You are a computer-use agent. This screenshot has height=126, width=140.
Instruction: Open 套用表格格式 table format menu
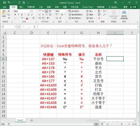point(76,15)
